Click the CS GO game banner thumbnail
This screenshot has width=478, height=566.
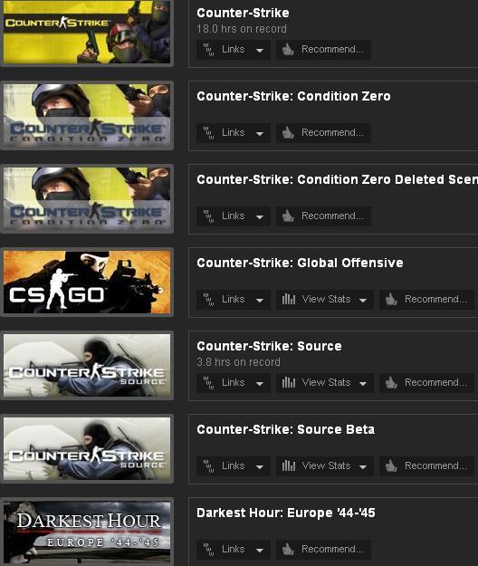point(87,283)
